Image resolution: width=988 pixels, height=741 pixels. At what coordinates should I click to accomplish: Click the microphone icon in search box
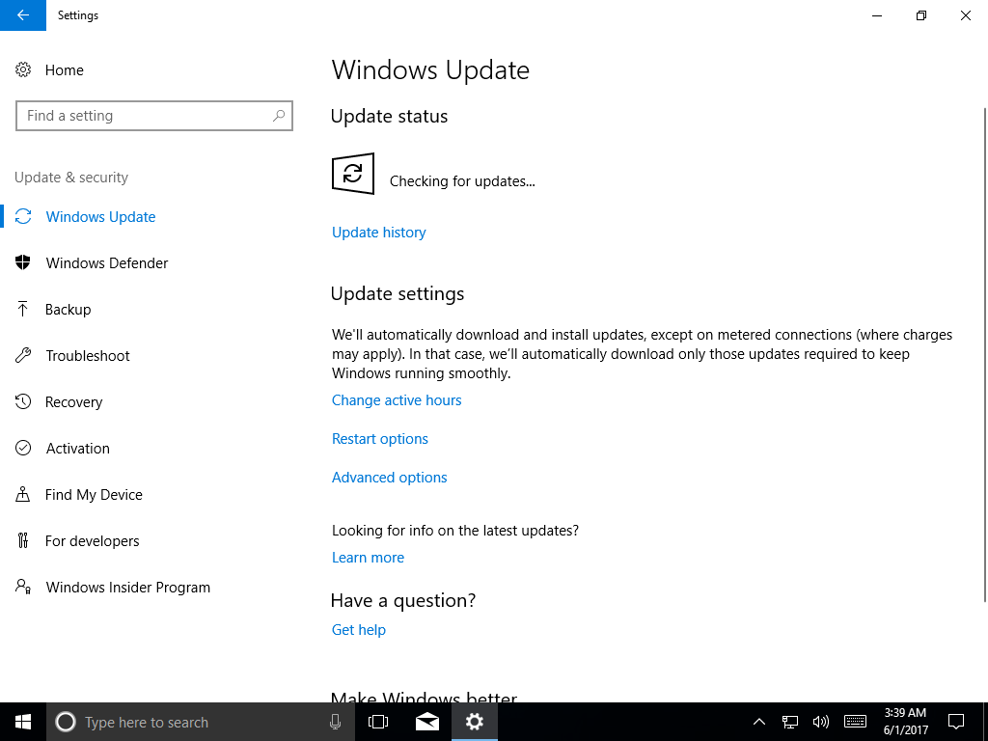coord(335,722)
